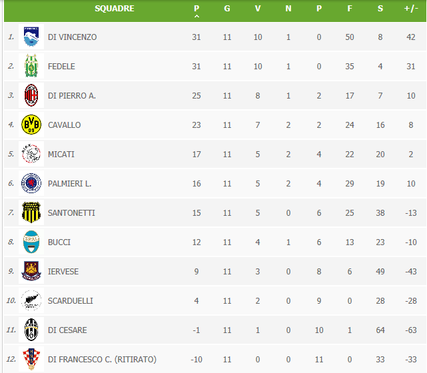Sort standings by V wins column

click(258, 9)
